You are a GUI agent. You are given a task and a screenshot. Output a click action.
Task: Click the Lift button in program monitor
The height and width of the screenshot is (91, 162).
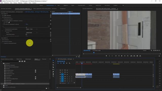pyautogui.click(x=131, y=56)
